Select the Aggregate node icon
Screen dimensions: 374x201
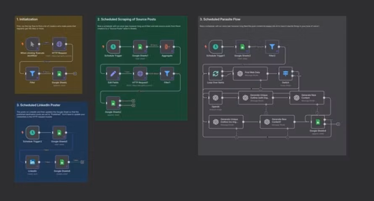coord(167,47)
